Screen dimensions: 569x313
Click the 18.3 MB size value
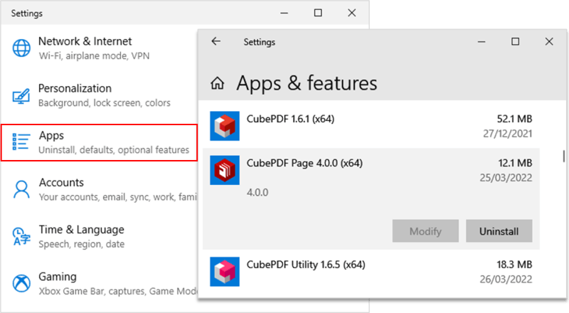[x=514, y=265]
